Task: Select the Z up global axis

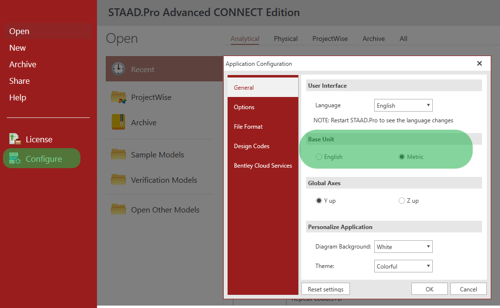Action: click(402, 201)
